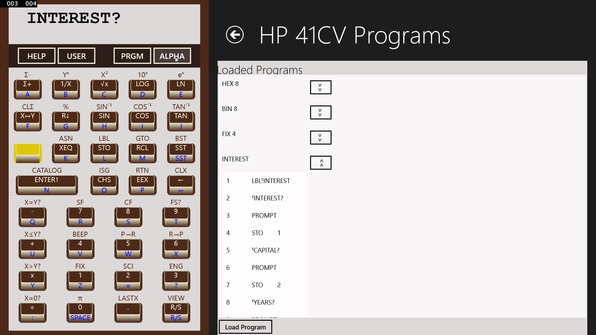Toggle USER mode

76,56
